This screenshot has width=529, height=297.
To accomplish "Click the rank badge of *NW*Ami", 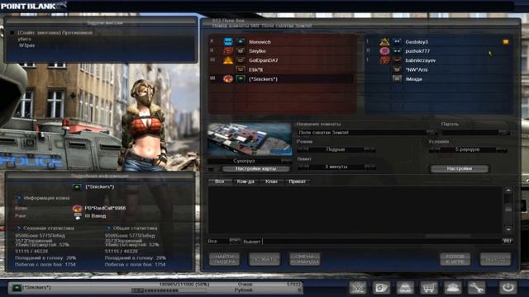I will [x=397, y=69].
